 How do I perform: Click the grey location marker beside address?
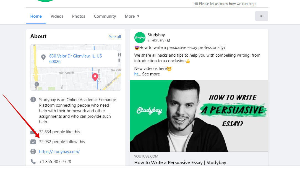pyautogui.click(x=43, y=57)
